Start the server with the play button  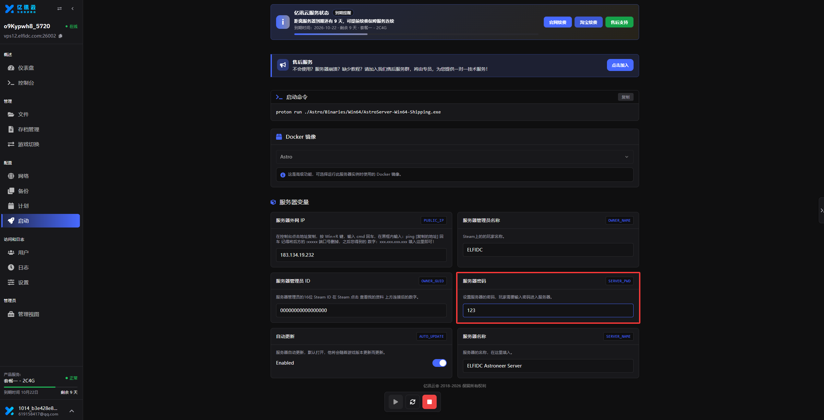[395, 402]
